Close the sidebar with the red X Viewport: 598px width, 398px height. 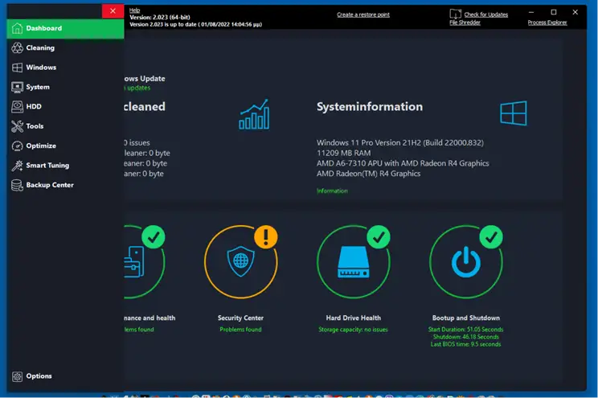113,10
